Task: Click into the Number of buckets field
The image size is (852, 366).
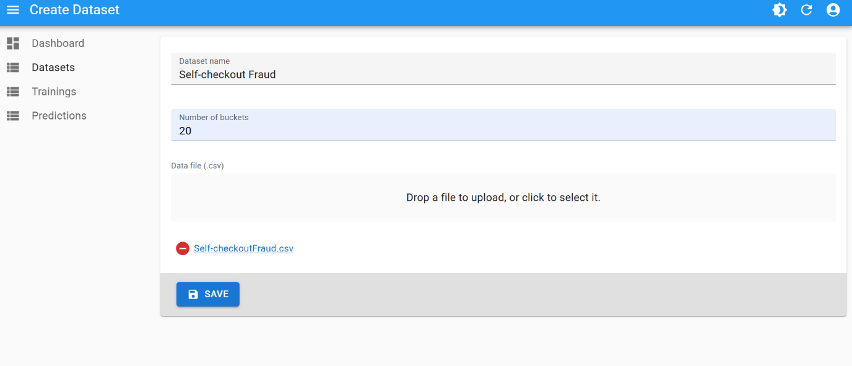Action: 503,131
